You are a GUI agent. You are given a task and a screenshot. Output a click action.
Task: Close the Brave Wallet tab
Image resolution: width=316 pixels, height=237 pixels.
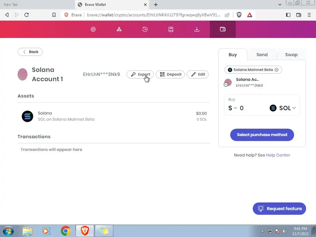tap(145, 5)
